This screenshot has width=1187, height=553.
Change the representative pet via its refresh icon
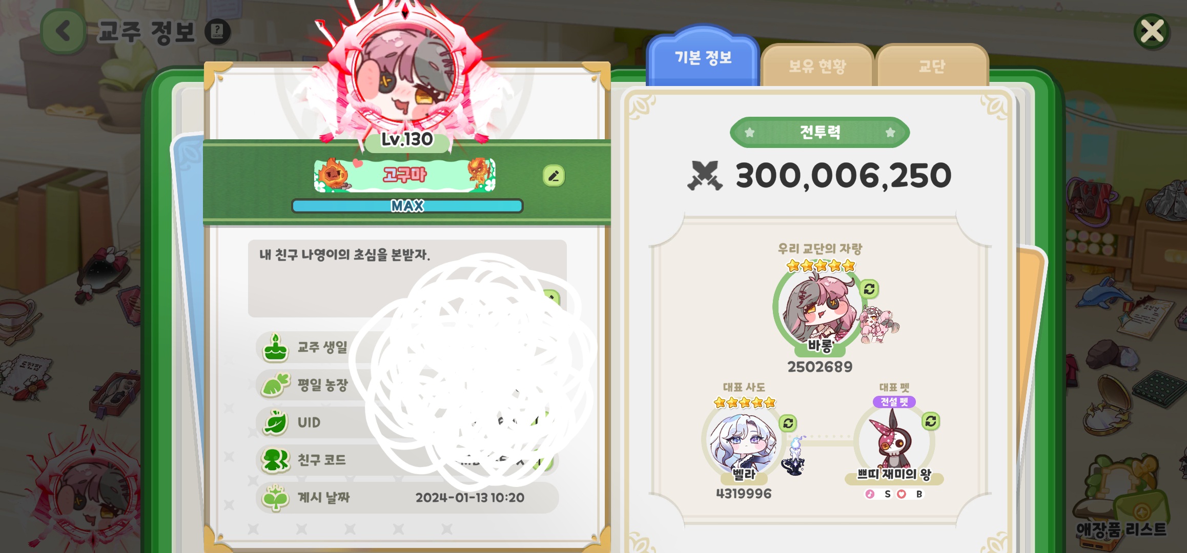pos(931,421)
